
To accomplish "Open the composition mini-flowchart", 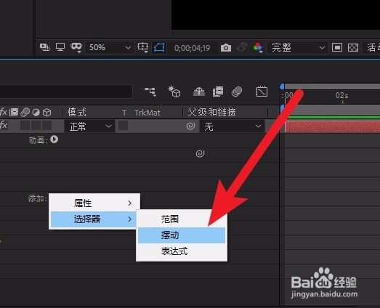I will click(x=150, y=92).
